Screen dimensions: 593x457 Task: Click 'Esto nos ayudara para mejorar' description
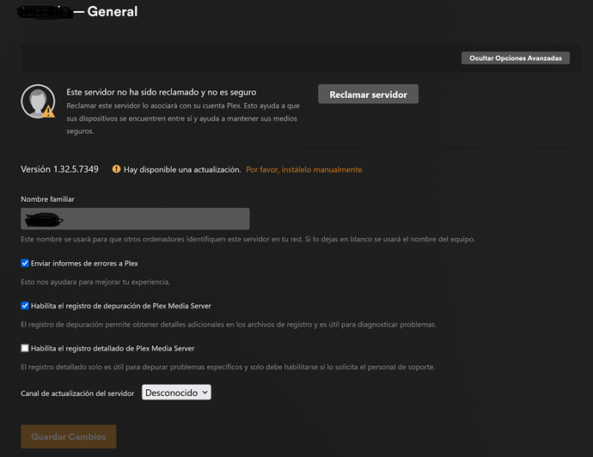tap(95, 282)
